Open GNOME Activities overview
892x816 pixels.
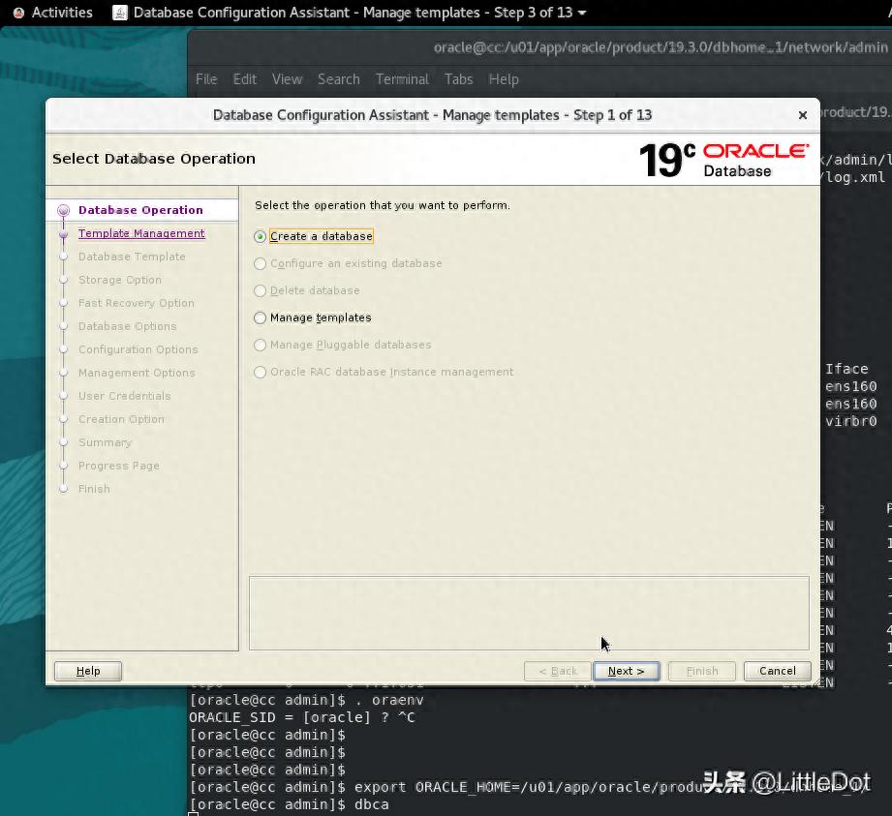[62, 13]
